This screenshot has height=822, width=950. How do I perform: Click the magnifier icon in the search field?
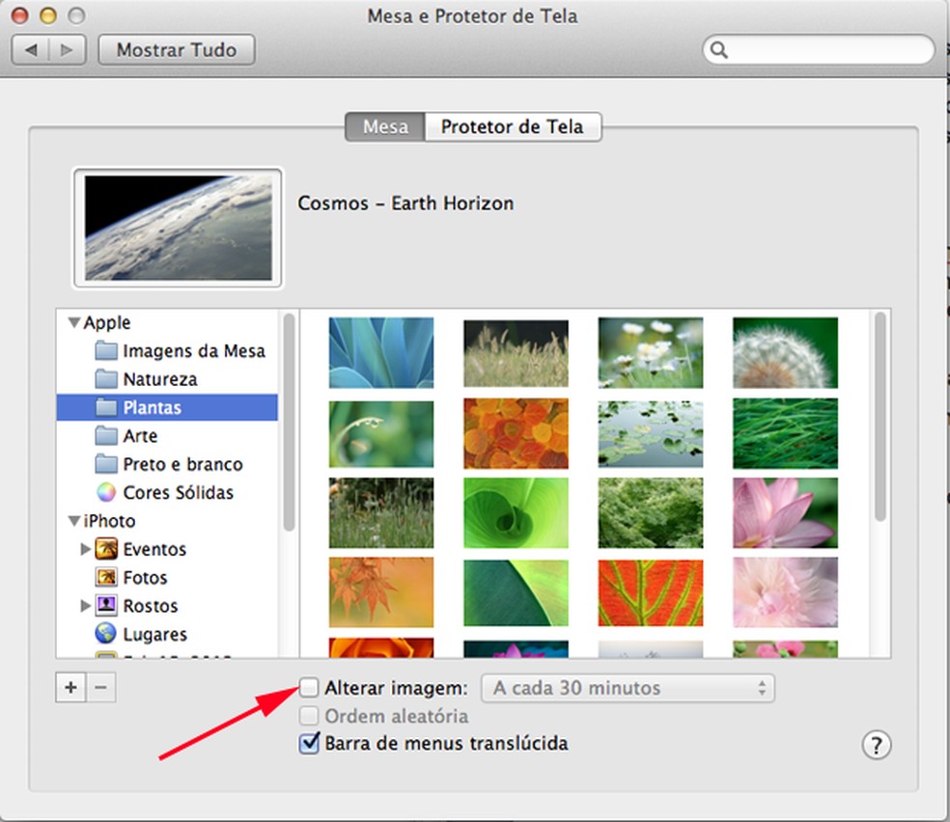pos(719,49)
